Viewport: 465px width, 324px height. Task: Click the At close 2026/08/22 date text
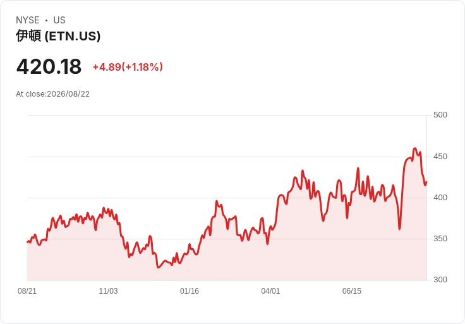[53, 94]
